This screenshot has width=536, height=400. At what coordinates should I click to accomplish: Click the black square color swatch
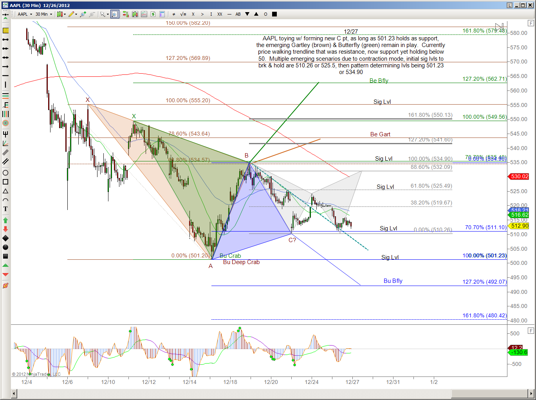(274, 14)
